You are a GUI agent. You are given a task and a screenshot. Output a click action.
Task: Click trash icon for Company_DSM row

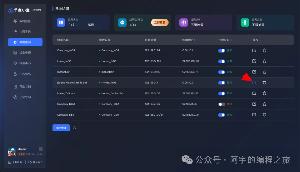point(264,104)
